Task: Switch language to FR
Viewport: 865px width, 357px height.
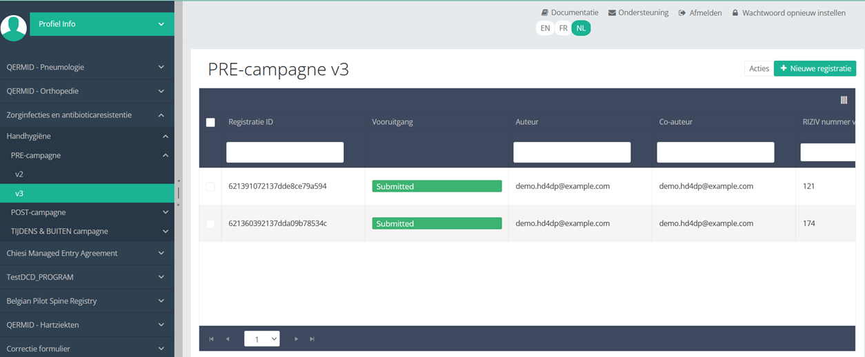Action: click(564, 28)
